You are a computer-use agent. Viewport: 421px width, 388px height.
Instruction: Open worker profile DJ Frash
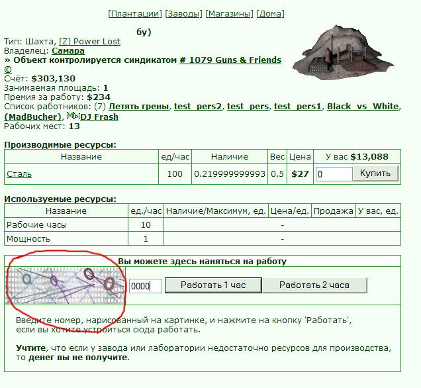point(99,117)
